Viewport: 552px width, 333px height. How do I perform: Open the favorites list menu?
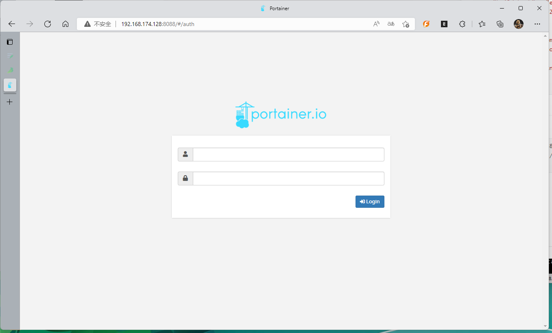tap(482, 24)
